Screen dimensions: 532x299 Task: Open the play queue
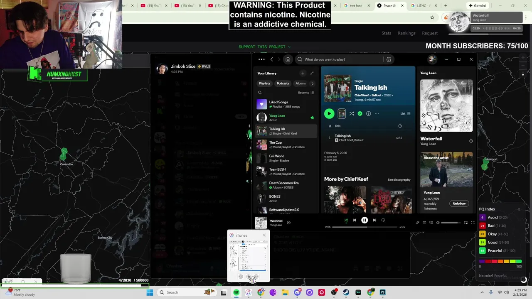tap(424, 223)
